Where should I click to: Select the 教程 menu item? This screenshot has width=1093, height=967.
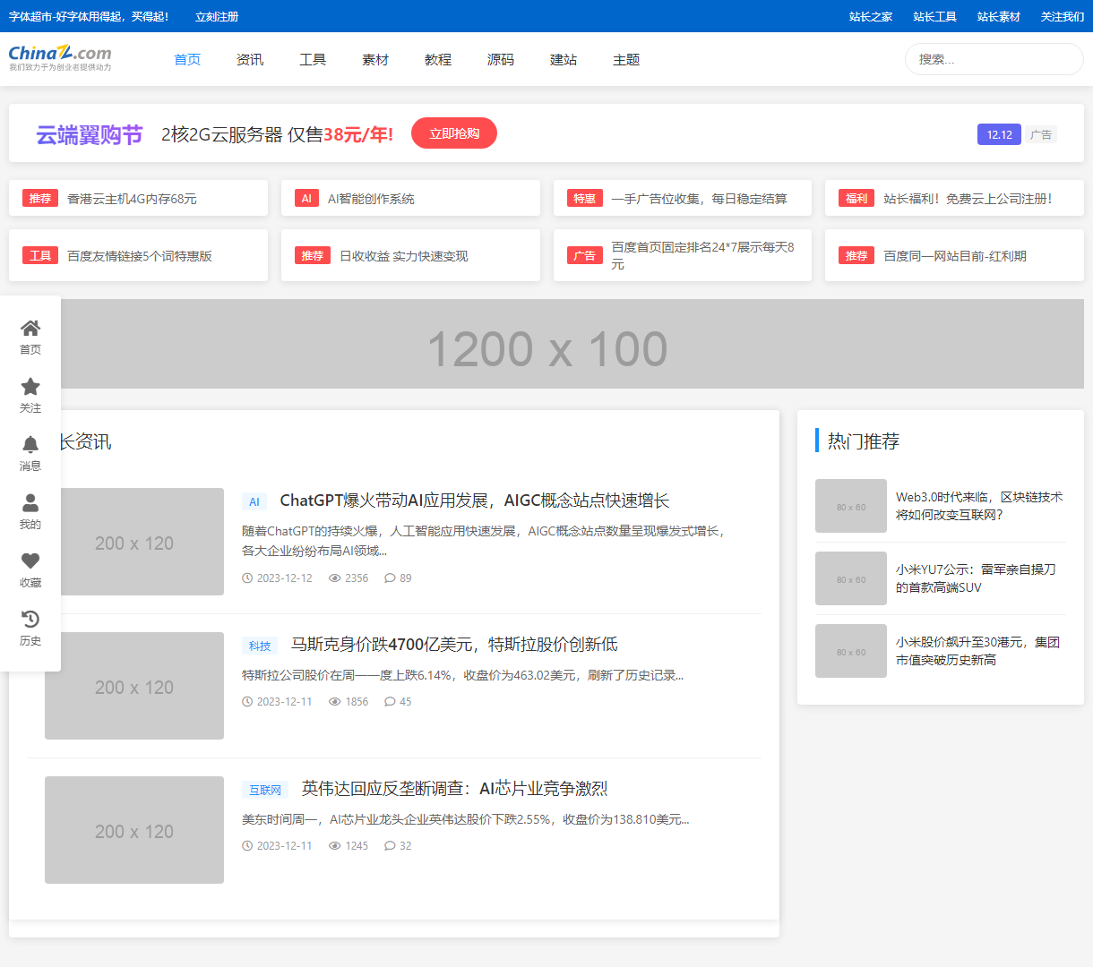pos(438,60)
